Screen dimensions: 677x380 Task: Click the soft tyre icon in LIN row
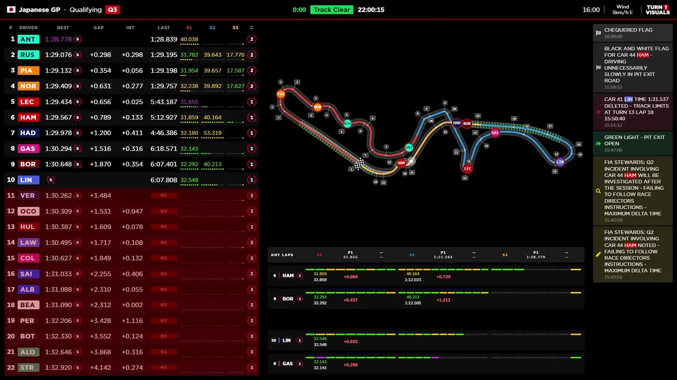(x=51, y=180)
